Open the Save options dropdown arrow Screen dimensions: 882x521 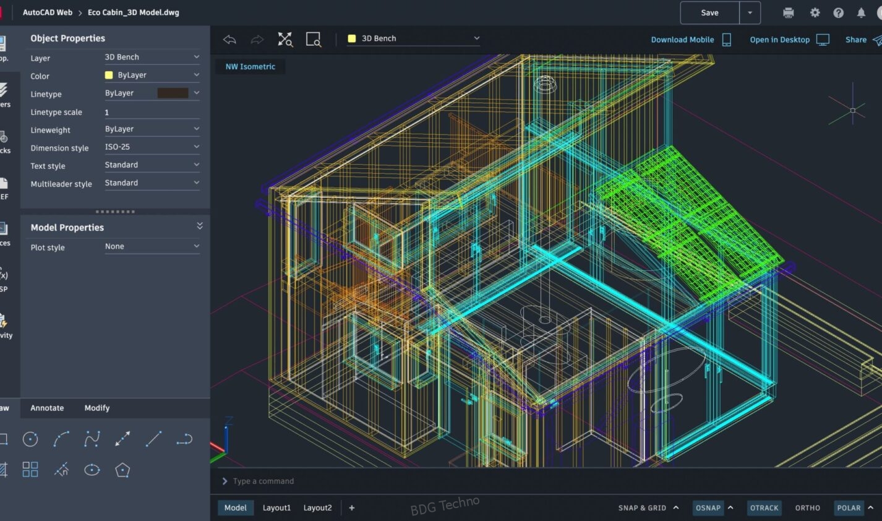coord(750,12)
